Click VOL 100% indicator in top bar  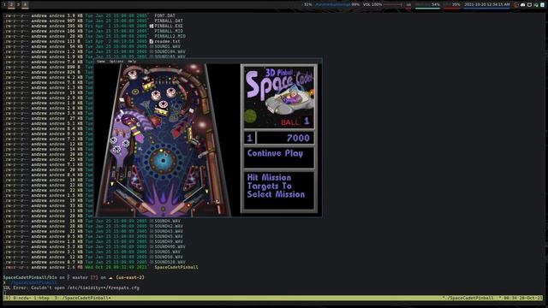point(372,4)
